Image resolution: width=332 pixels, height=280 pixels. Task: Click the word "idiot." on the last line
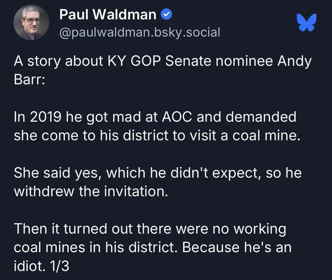coord(30,266)
